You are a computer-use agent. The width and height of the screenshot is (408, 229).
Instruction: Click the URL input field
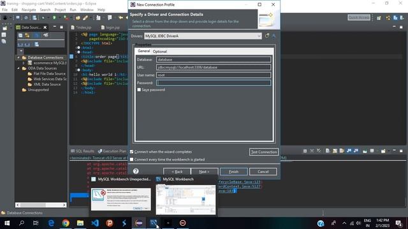point(214,67)
